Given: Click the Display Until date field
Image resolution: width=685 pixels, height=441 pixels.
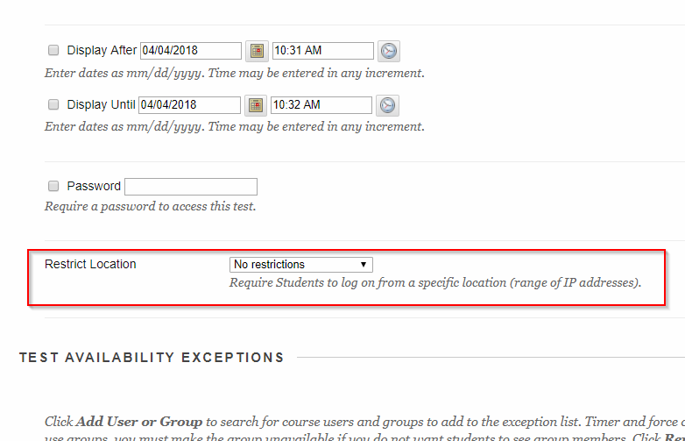Looking at the screenshot, I should pyautogui.click(x=189, y=105).
